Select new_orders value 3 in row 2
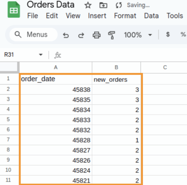 click(116, 89)
